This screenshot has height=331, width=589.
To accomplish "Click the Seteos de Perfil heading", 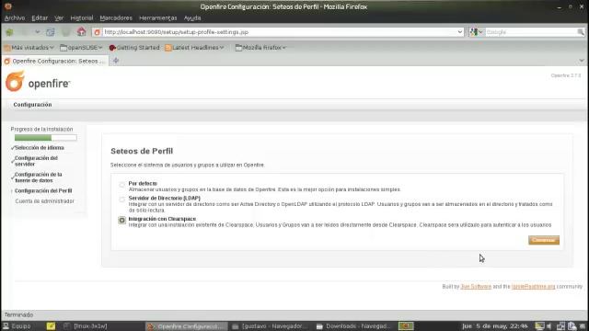I will (142, 151).
